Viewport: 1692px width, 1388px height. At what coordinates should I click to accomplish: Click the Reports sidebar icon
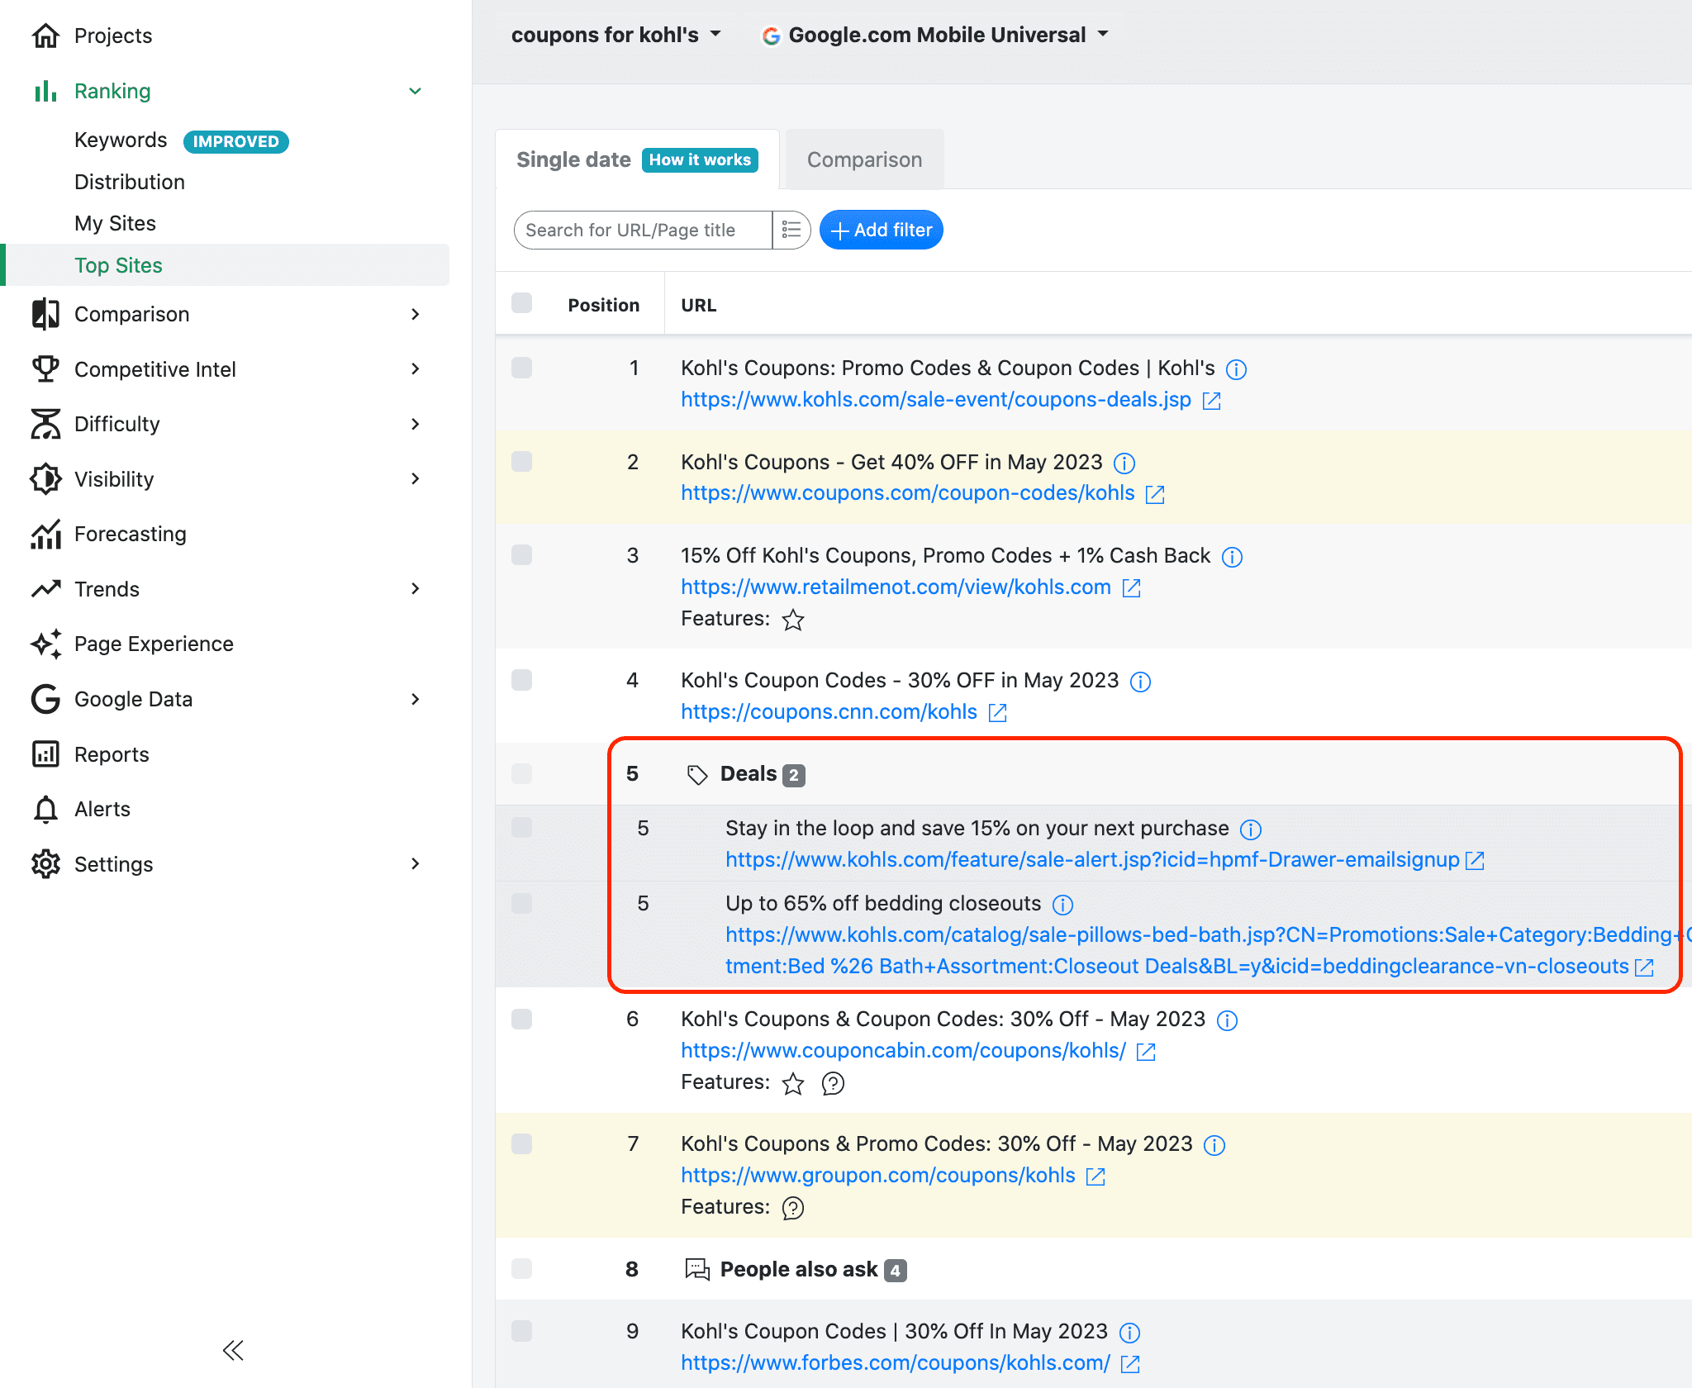(45, 754)
